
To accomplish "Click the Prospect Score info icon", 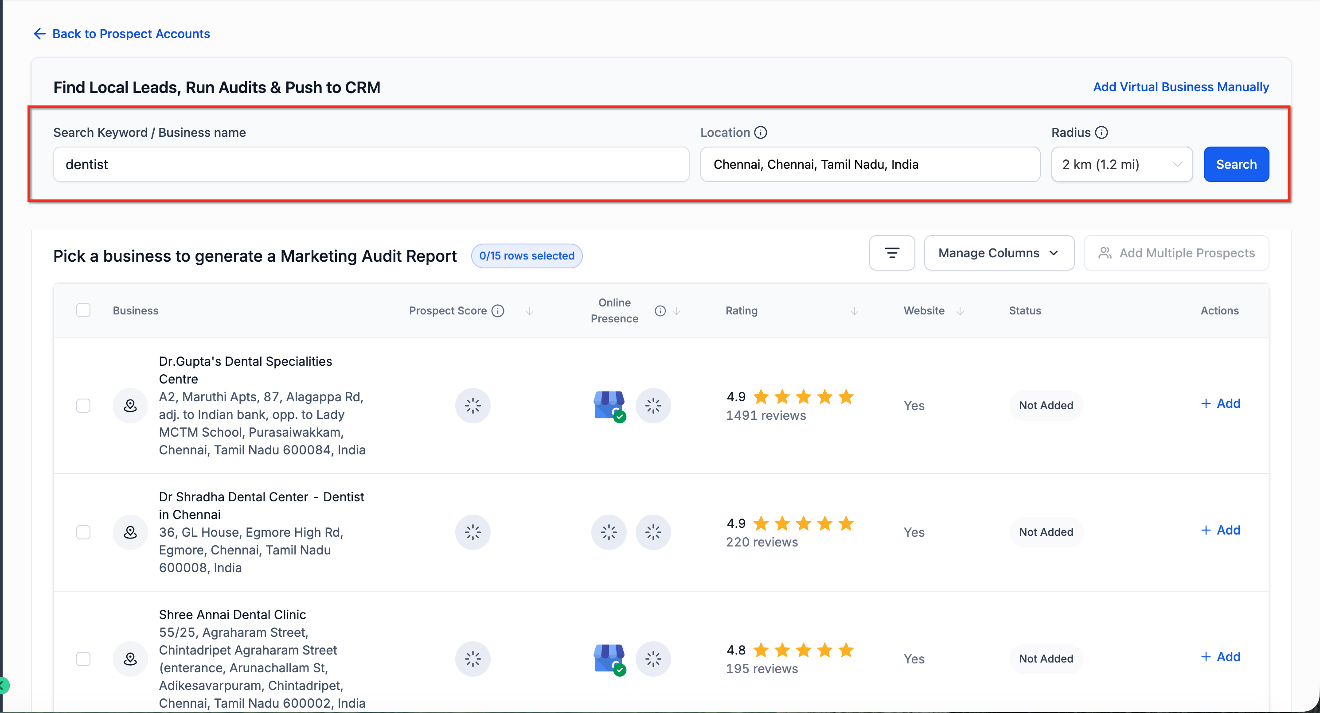I will (498, 311).
